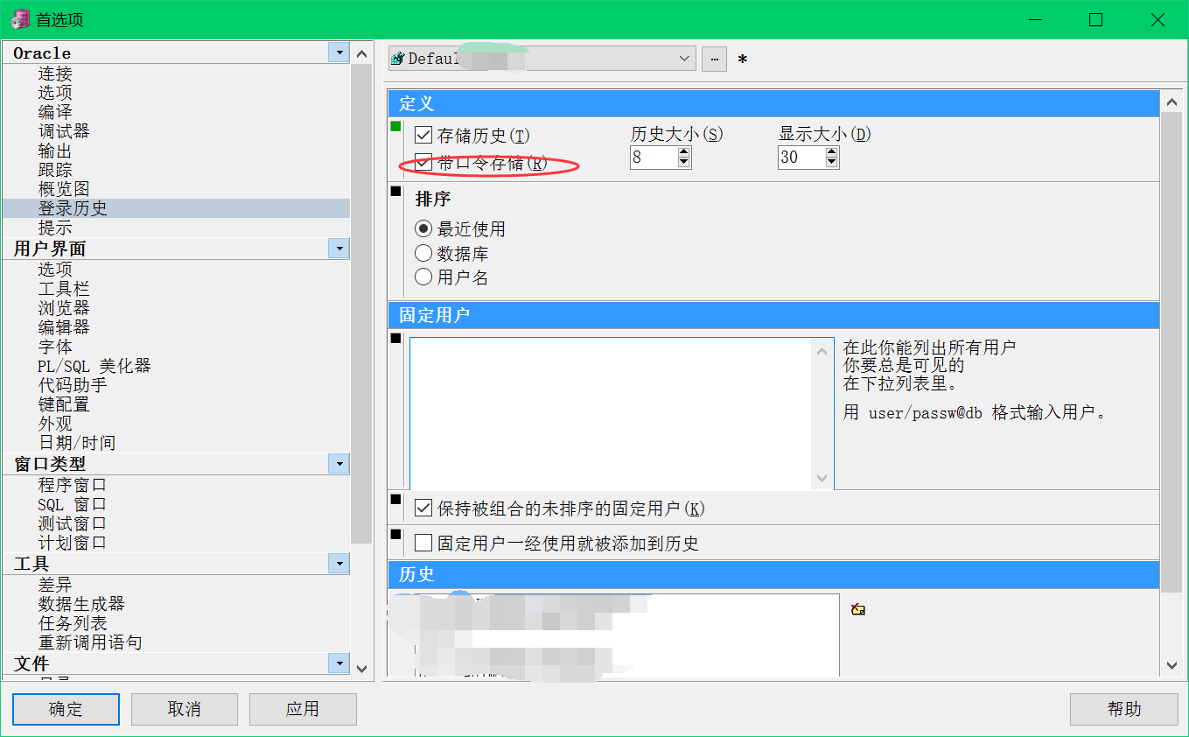Viewport: 1189px width, 737px height.
Task: Open the 代码助手 preferences page
Action: pos(73,385)
